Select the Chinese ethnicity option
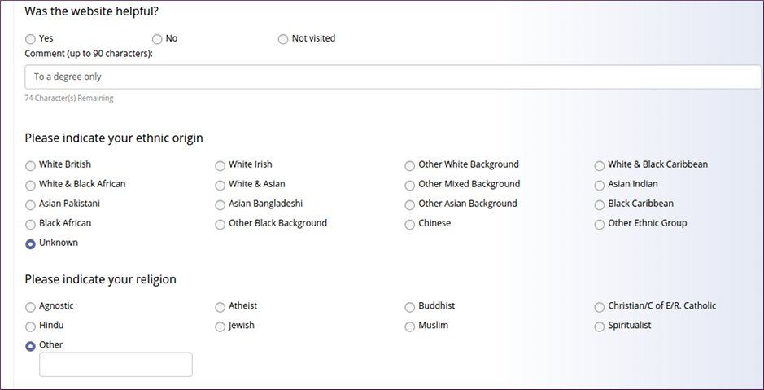 (x=410, y=224)
